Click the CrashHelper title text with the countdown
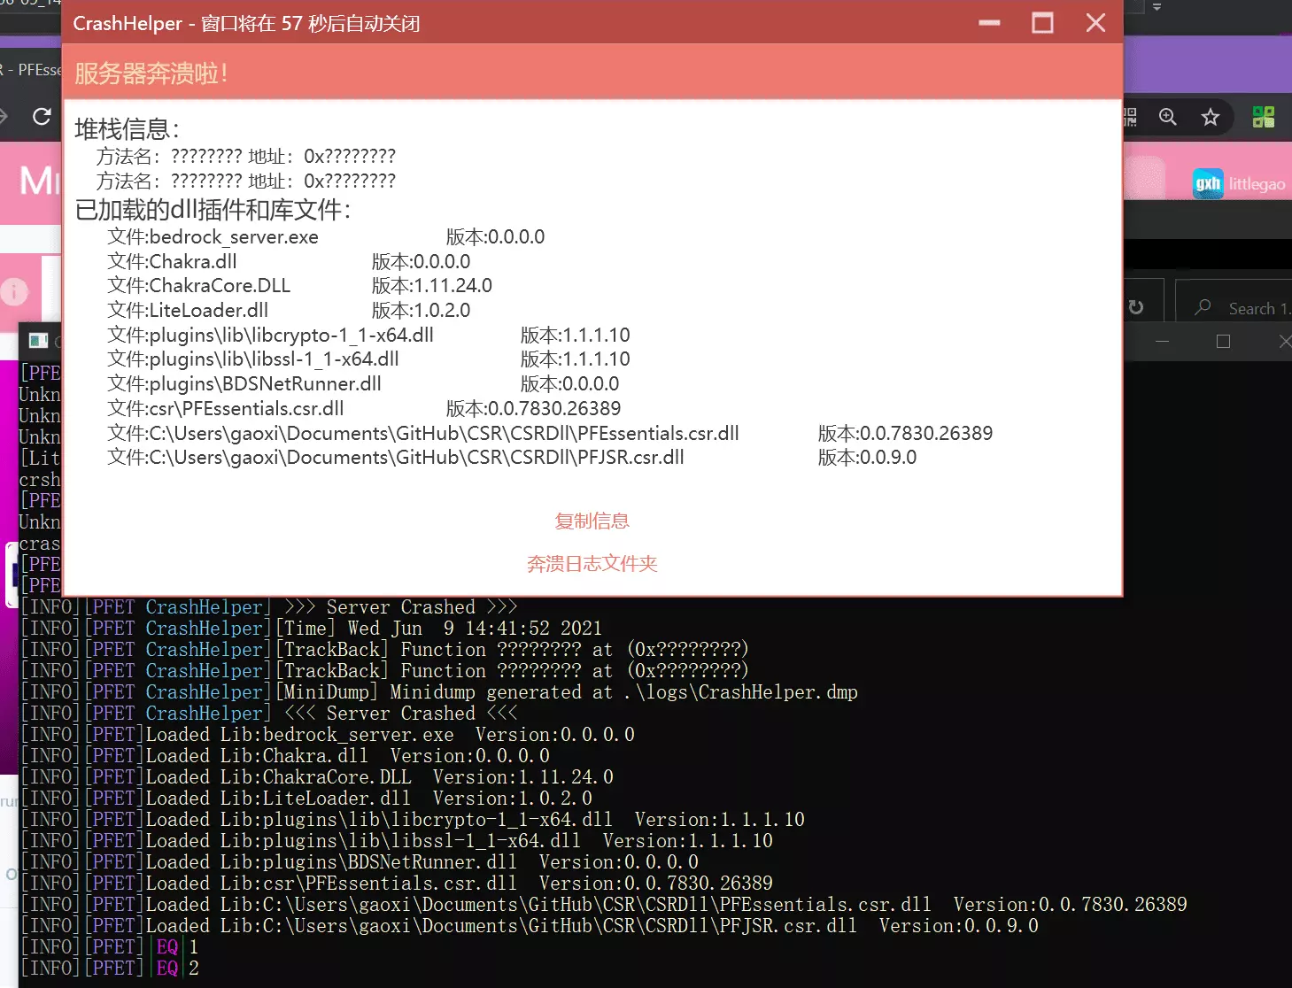This screenshot has width=1292, height=988. click(246, 24)
